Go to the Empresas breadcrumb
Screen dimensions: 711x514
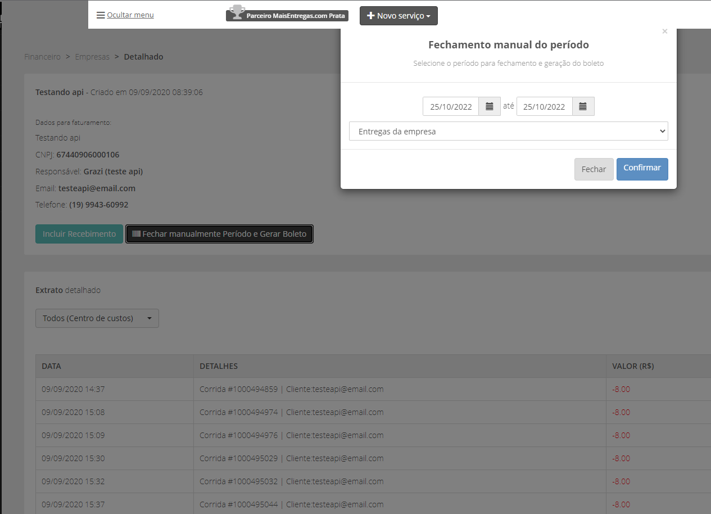[x=92, y=57]
